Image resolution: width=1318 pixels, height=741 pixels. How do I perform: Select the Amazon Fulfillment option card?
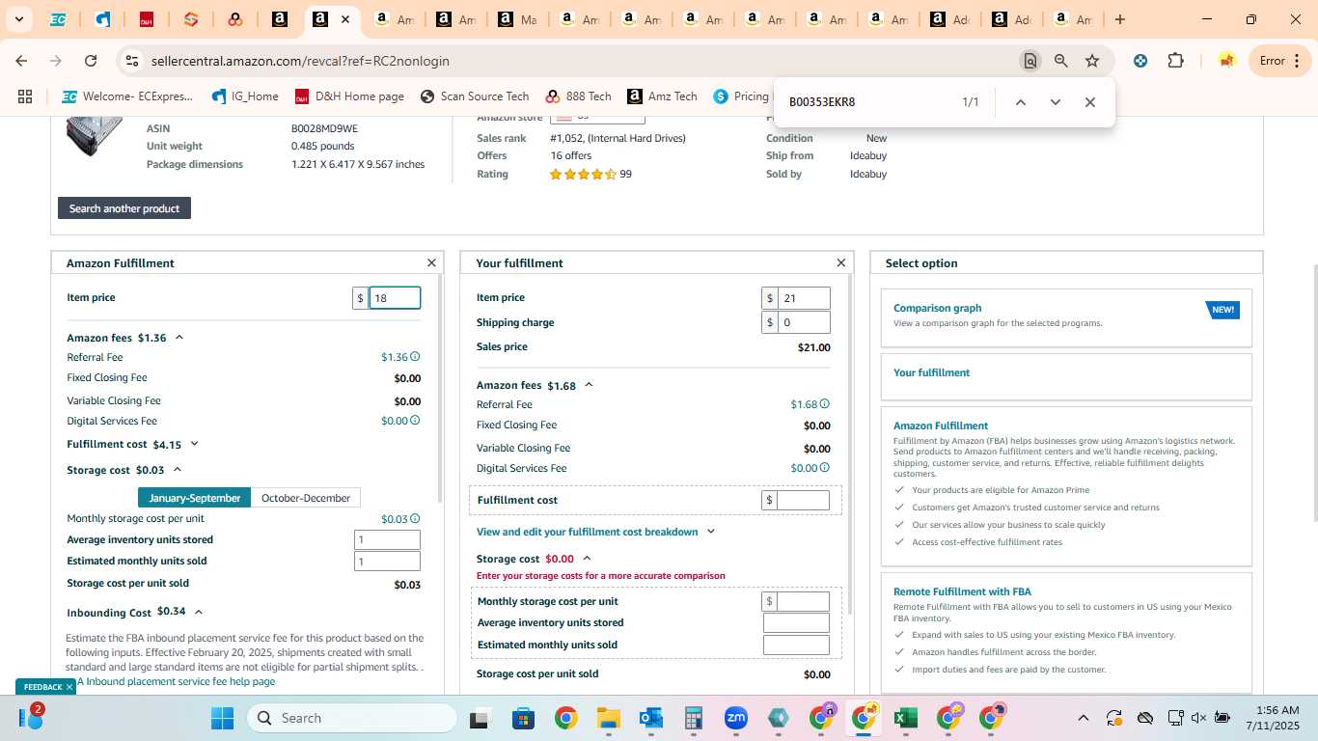(1066, 486)
